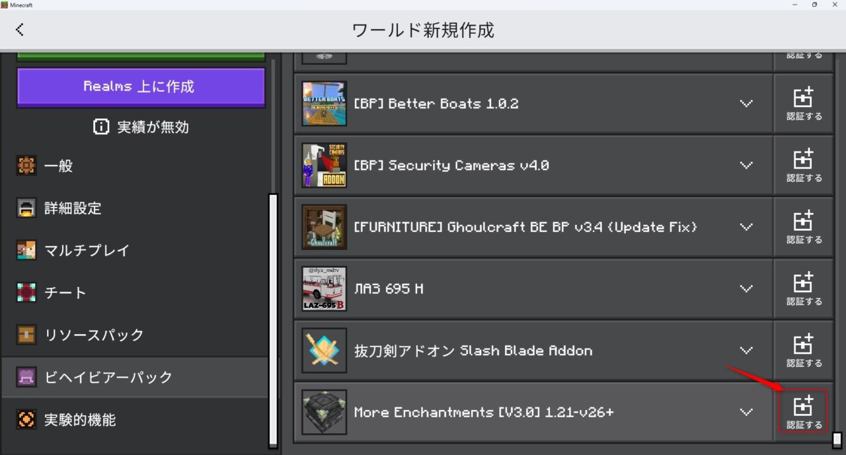Activate Ghoulcraft pack with 認証する icon

804,227
